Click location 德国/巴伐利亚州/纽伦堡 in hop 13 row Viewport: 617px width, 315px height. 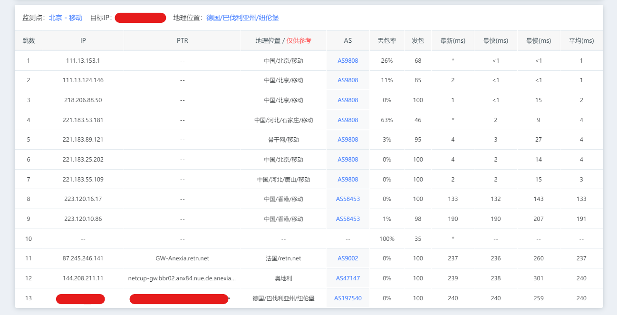point(283,298)
